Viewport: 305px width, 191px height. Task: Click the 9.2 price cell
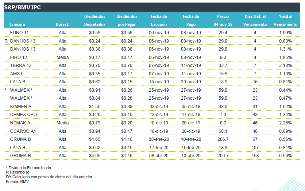tap(223, 57)
